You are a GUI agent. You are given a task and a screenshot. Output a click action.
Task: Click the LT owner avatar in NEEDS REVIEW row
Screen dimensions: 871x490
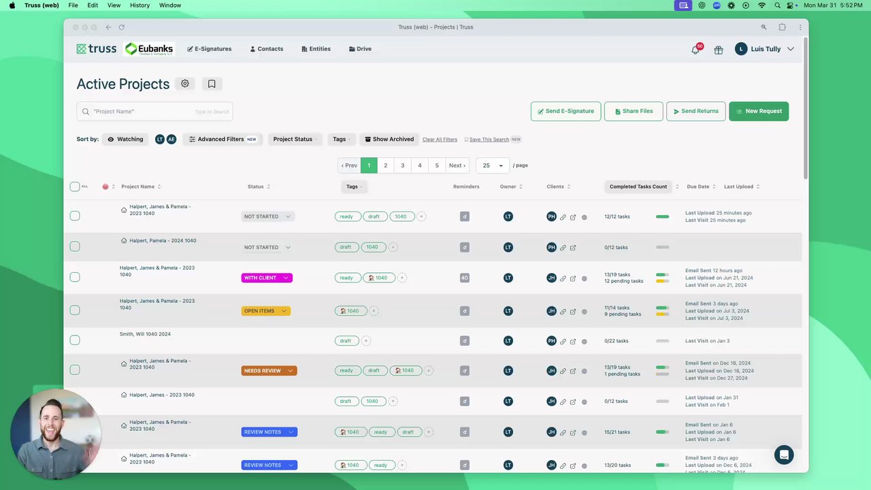(508, 371)
